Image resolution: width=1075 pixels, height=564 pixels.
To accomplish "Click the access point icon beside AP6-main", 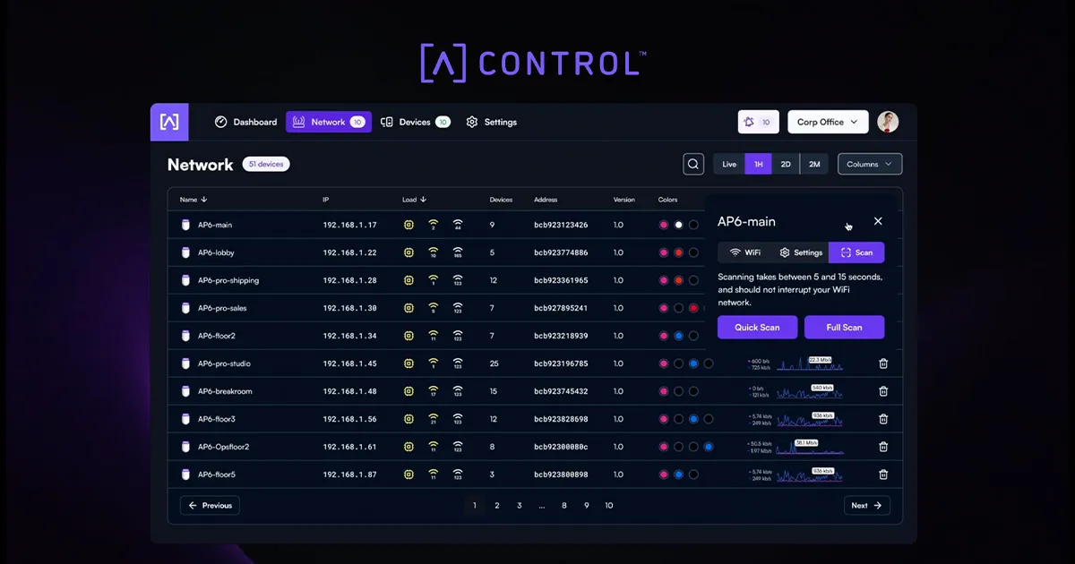I will 185,225.
